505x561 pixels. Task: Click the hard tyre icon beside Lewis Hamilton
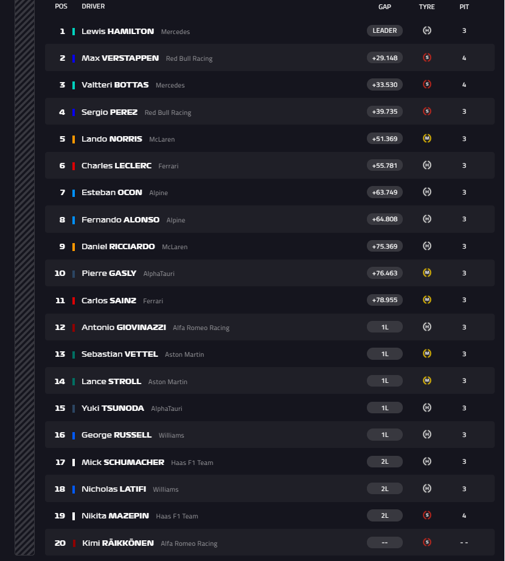tap(427, 30)
